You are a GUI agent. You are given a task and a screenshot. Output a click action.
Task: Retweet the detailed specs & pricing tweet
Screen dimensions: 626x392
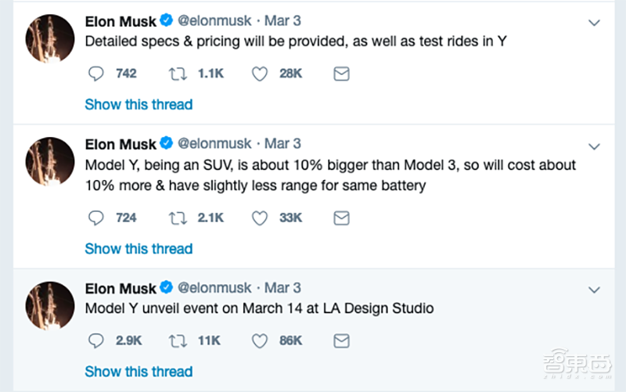coord(178,74)
